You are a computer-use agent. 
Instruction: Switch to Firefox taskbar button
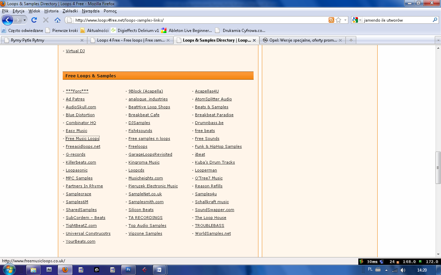(x=65, y=270)
